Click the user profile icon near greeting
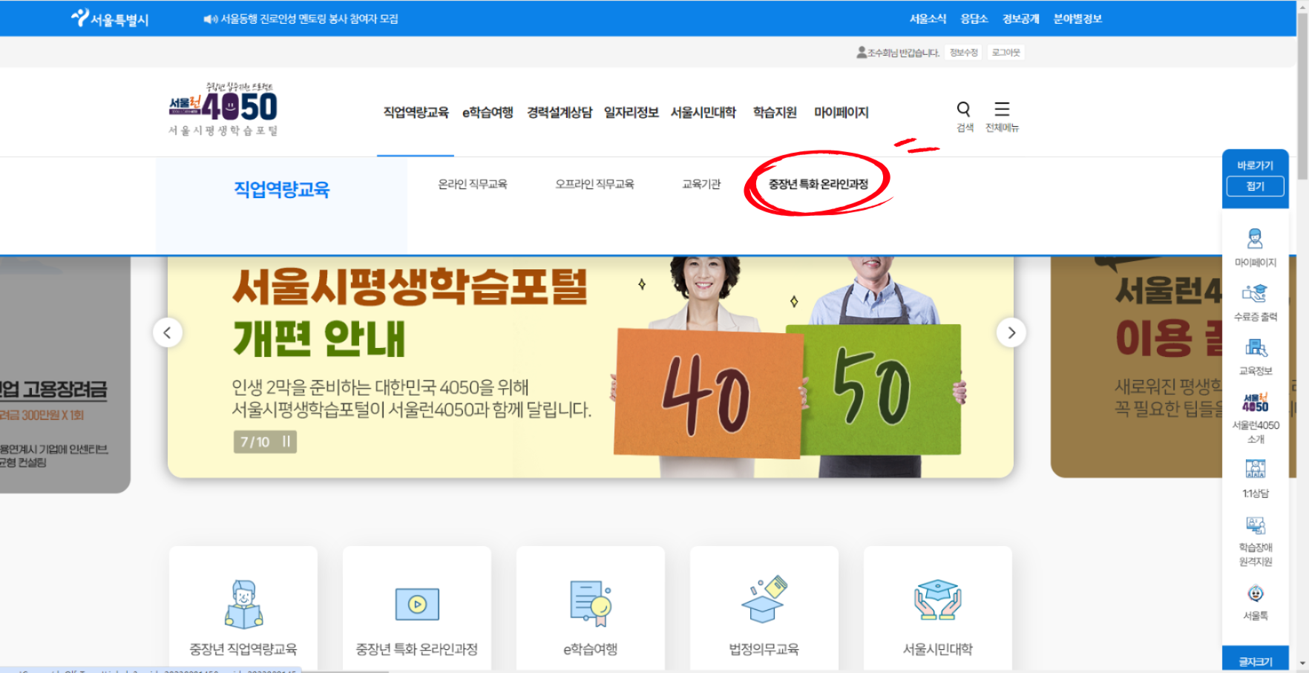This screenshot has width=1309, height=673. tap(862, 53)
